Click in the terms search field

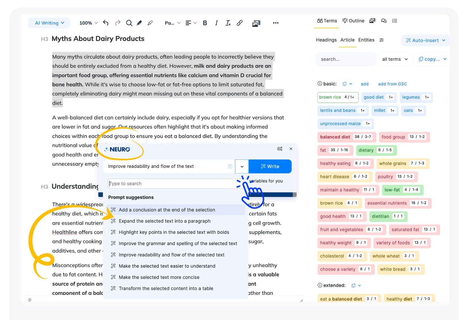tap(346, 59)
